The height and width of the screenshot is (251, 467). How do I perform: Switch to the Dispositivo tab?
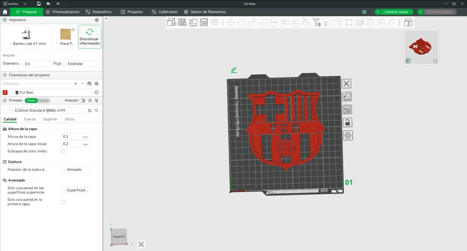99,12
